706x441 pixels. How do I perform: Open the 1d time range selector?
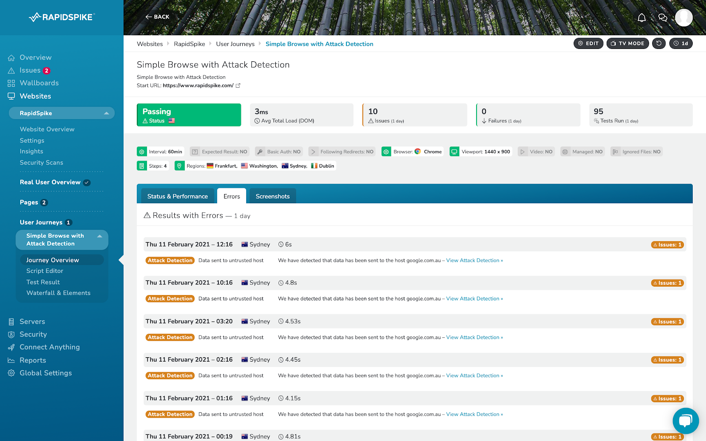pyautogui.click(x=681, y=43)
